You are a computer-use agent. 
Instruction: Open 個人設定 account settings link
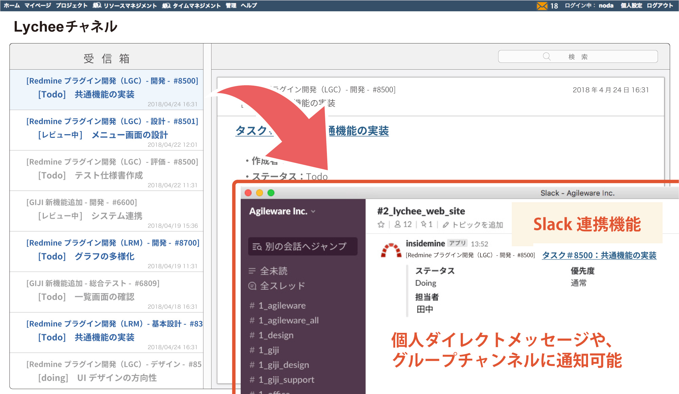631,5
